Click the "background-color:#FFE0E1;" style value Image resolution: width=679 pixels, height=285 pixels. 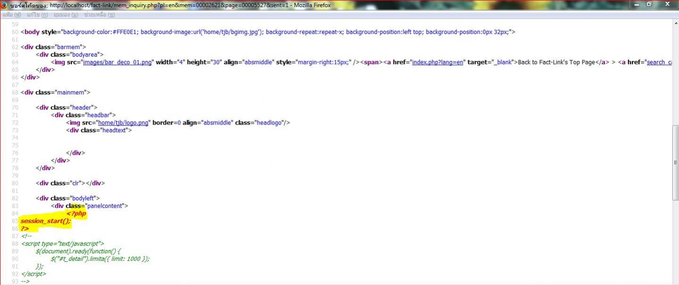[x=101, y=32]
